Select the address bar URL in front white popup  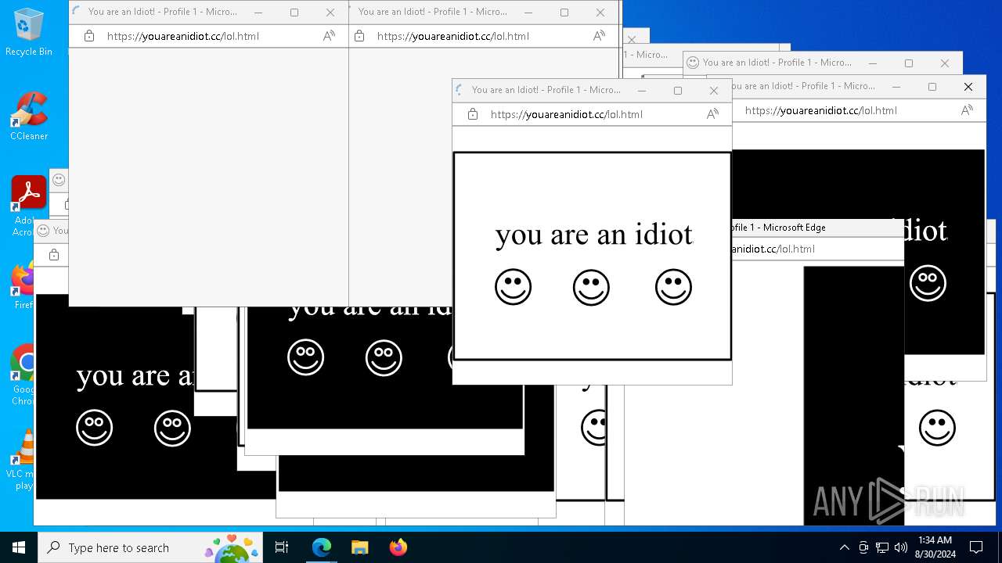tap(567, 114)
